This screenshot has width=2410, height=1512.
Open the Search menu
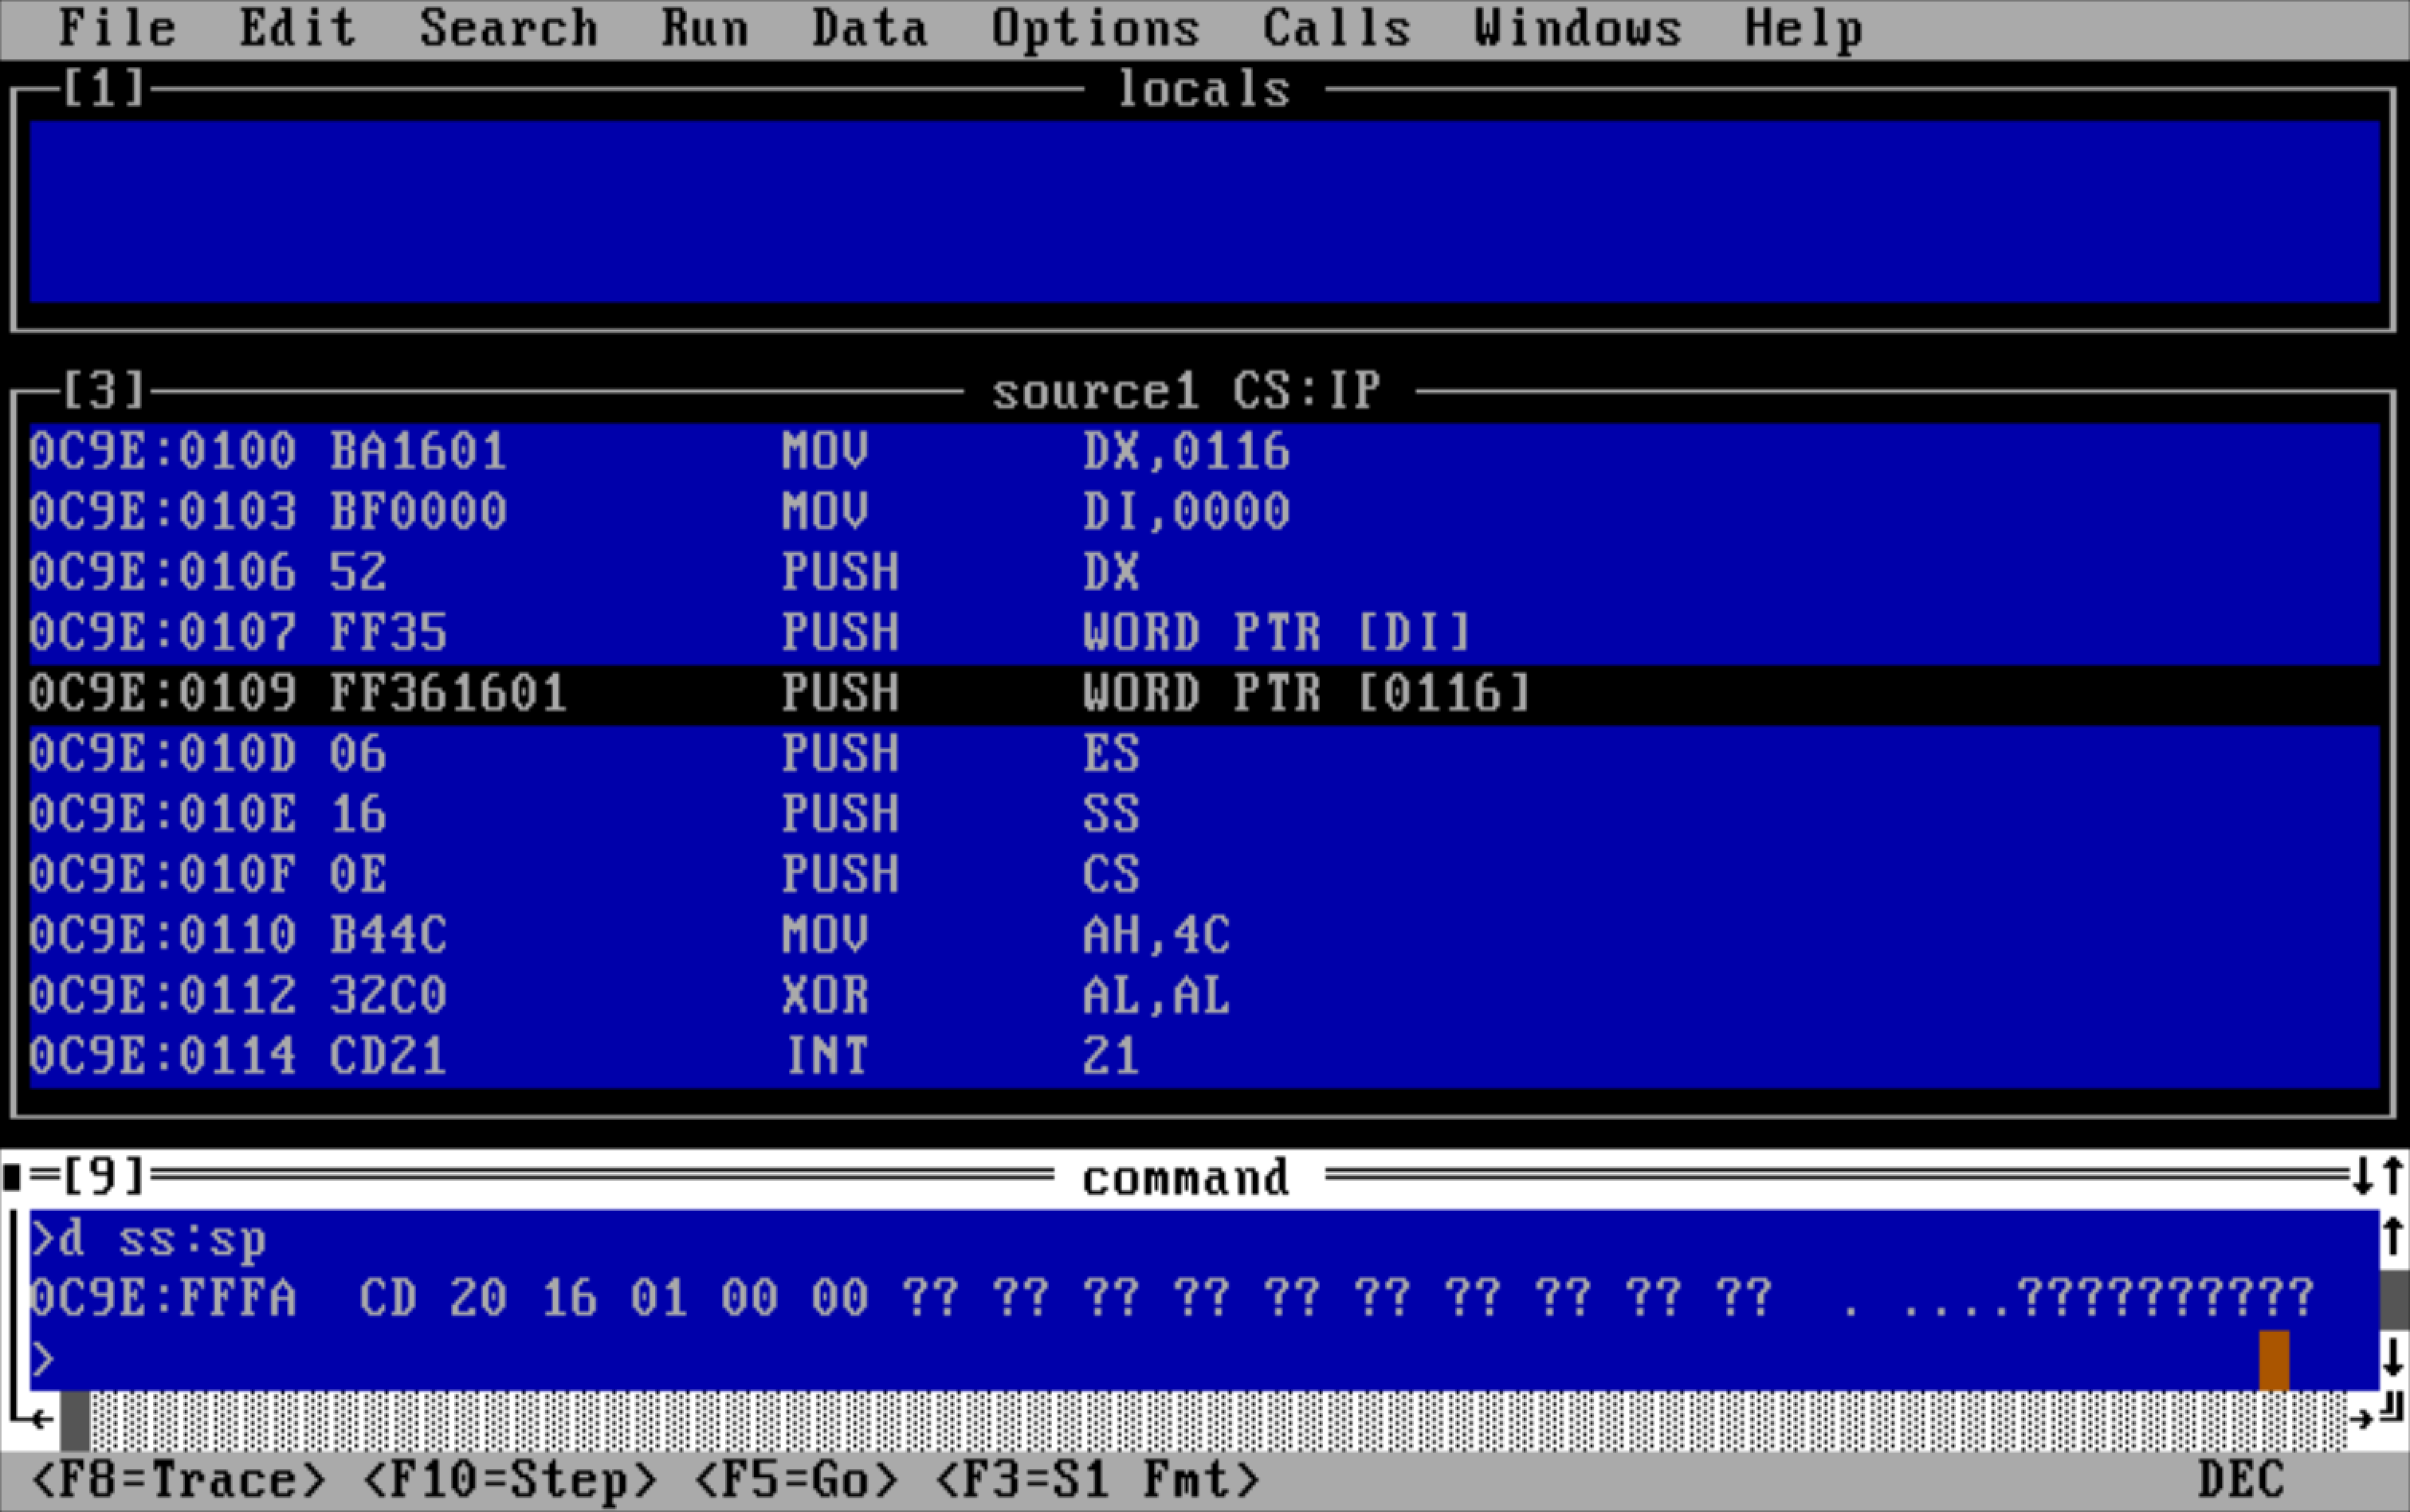coord(508,28)
